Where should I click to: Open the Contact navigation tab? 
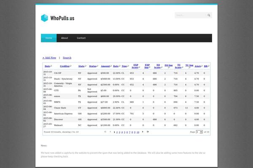click(81, 38)
